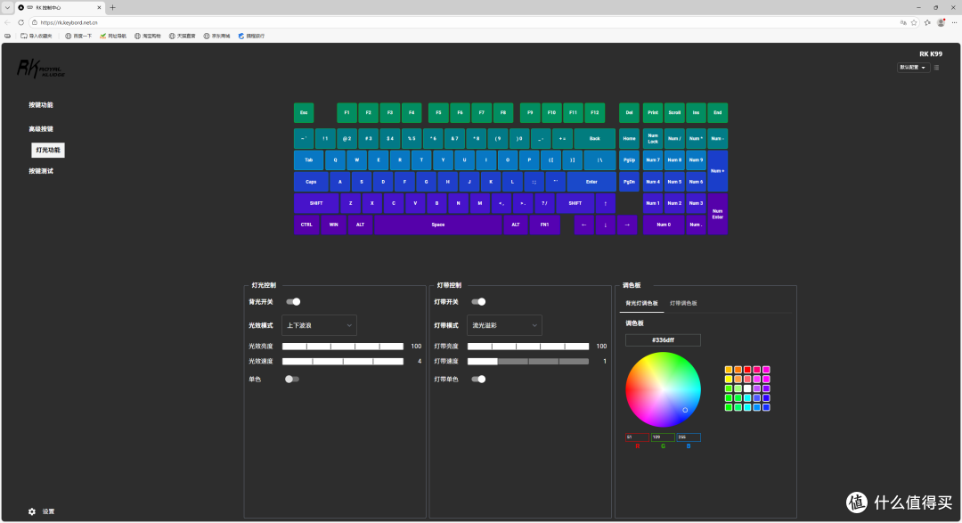Click the G value input field
The image size is (962, 523).
coord(663,437)
